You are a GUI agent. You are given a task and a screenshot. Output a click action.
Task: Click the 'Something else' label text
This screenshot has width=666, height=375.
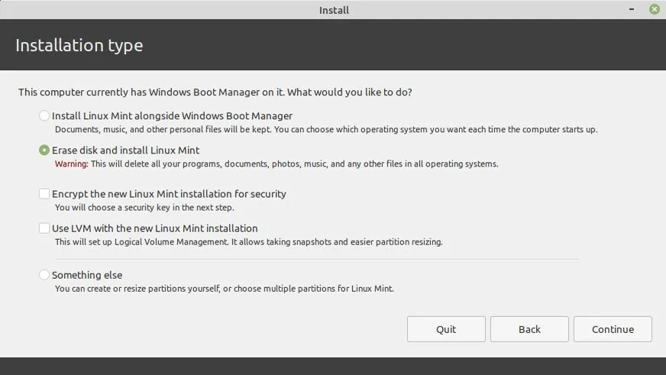tap(87, 275)
